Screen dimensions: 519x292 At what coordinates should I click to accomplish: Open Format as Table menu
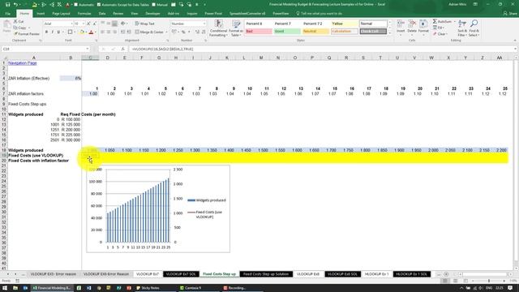pos(236,28)
